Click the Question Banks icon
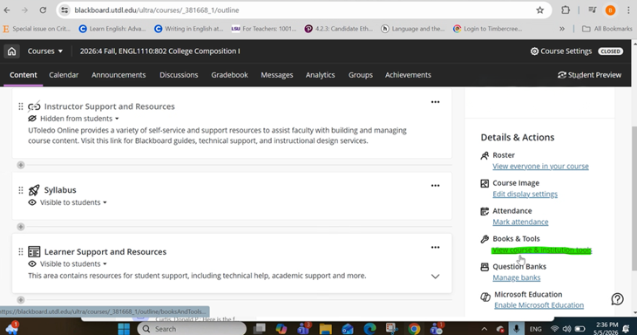This screenshot has width=637, height=335. click(485, 267)
